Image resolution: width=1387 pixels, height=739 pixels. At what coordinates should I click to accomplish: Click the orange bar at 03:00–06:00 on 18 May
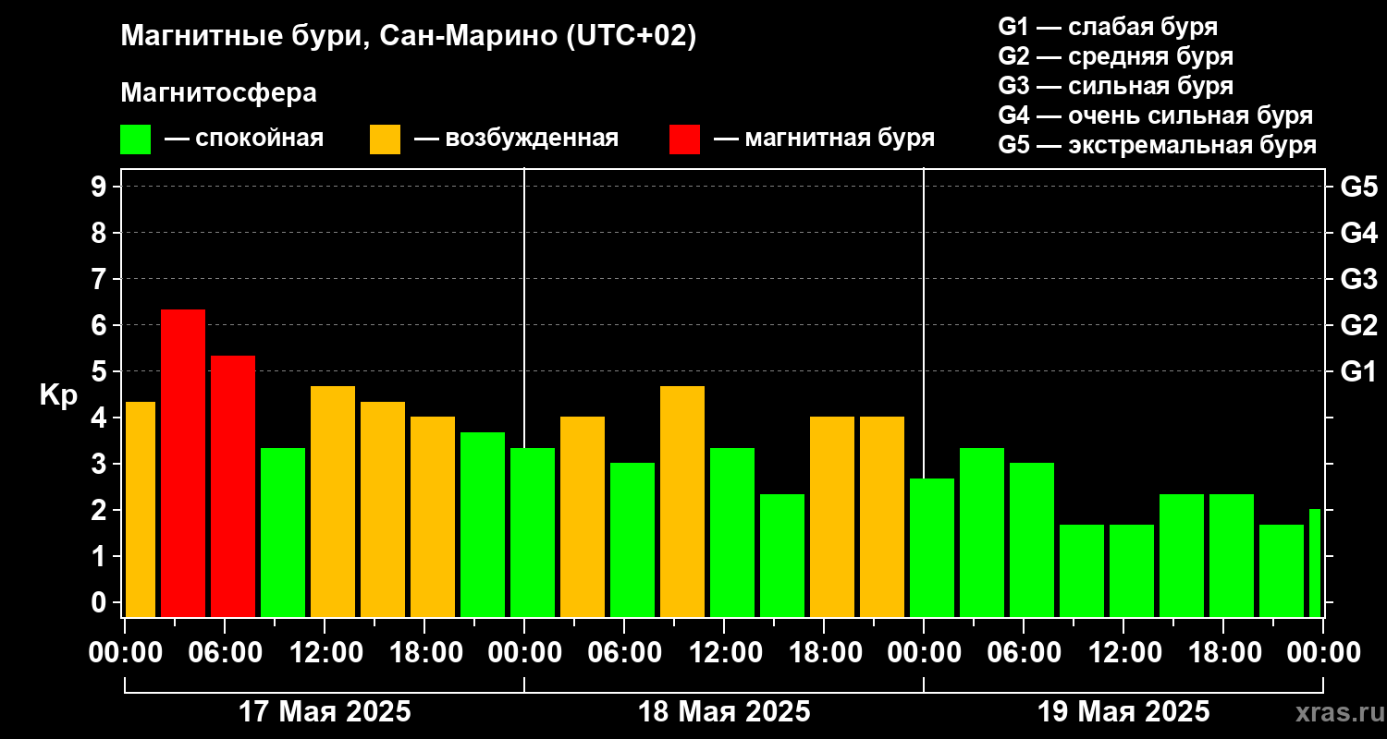click(x=583, y=516)
